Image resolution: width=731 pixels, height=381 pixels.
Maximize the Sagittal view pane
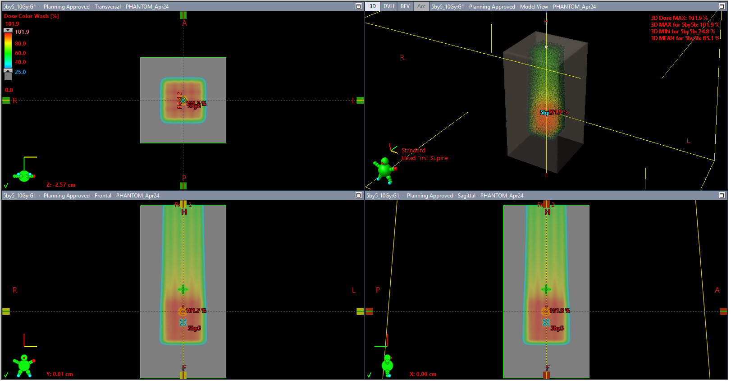[x=721, y=195]
